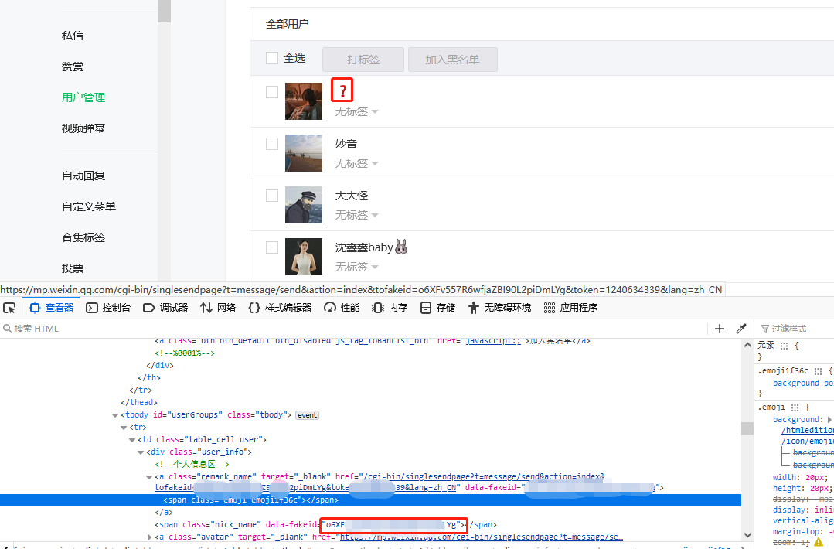Viewport: 834px width, 549px height.
Task: Open the 性能 performance tab
Action: [x=342, y=308]
